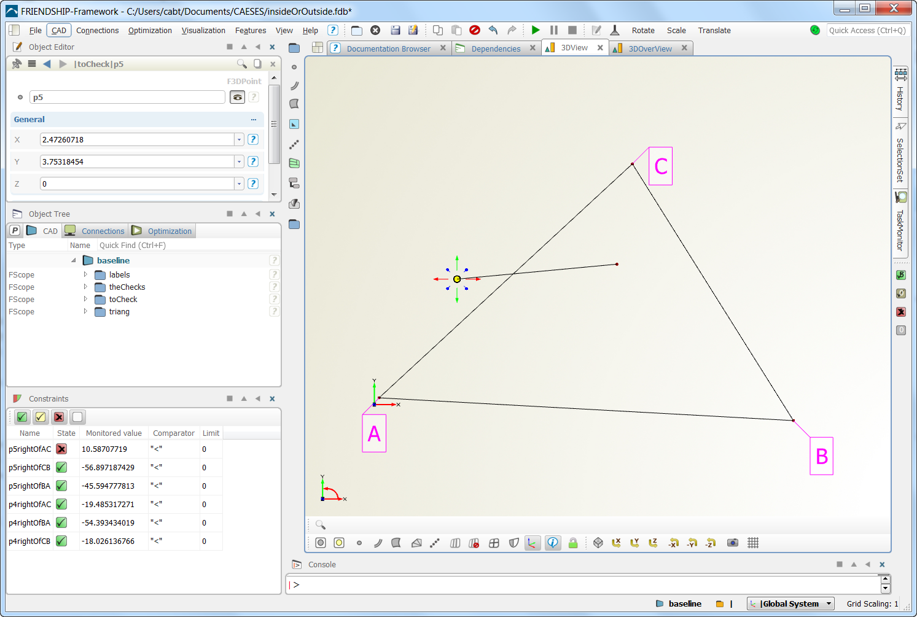917x617 pixels.
Task: Open the magnifier search in the Object Editor header
Action: coord(242,63)
